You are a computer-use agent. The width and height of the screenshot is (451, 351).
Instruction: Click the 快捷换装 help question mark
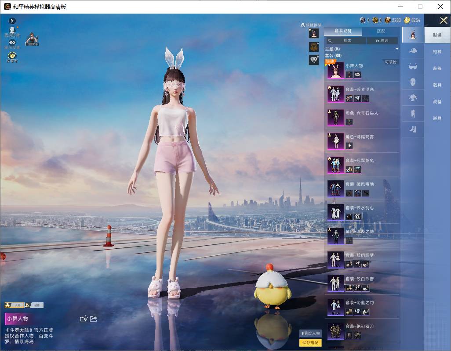tap(303, 25)
